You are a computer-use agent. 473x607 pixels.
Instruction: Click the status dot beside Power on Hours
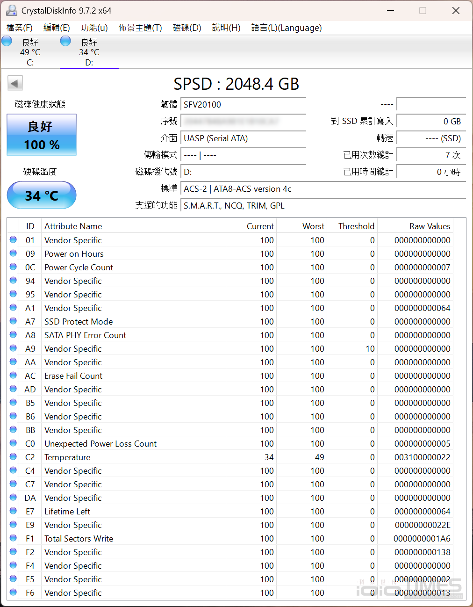[x=13, y=253]
